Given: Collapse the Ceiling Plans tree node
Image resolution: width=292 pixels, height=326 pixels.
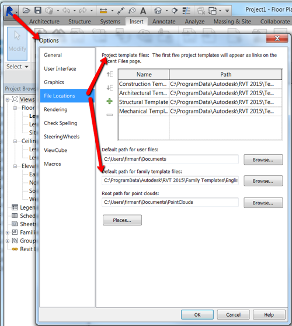Looking at the screenshot, I should coord(15,141).
